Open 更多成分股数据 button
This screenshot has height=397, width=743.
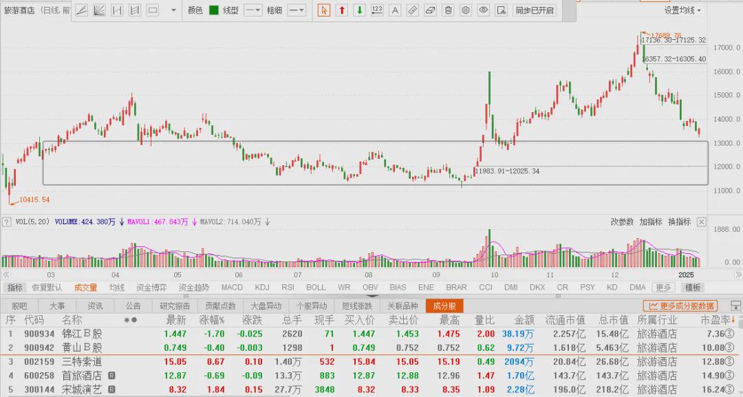tap(680, 306)
